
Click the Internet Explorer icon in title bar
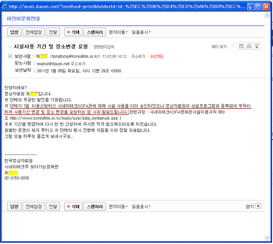tap(5, 6)
